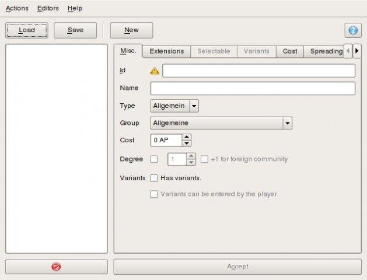Screen dimensions: 367x280
Task: Focus the Id text field
Action: (259, 71)
